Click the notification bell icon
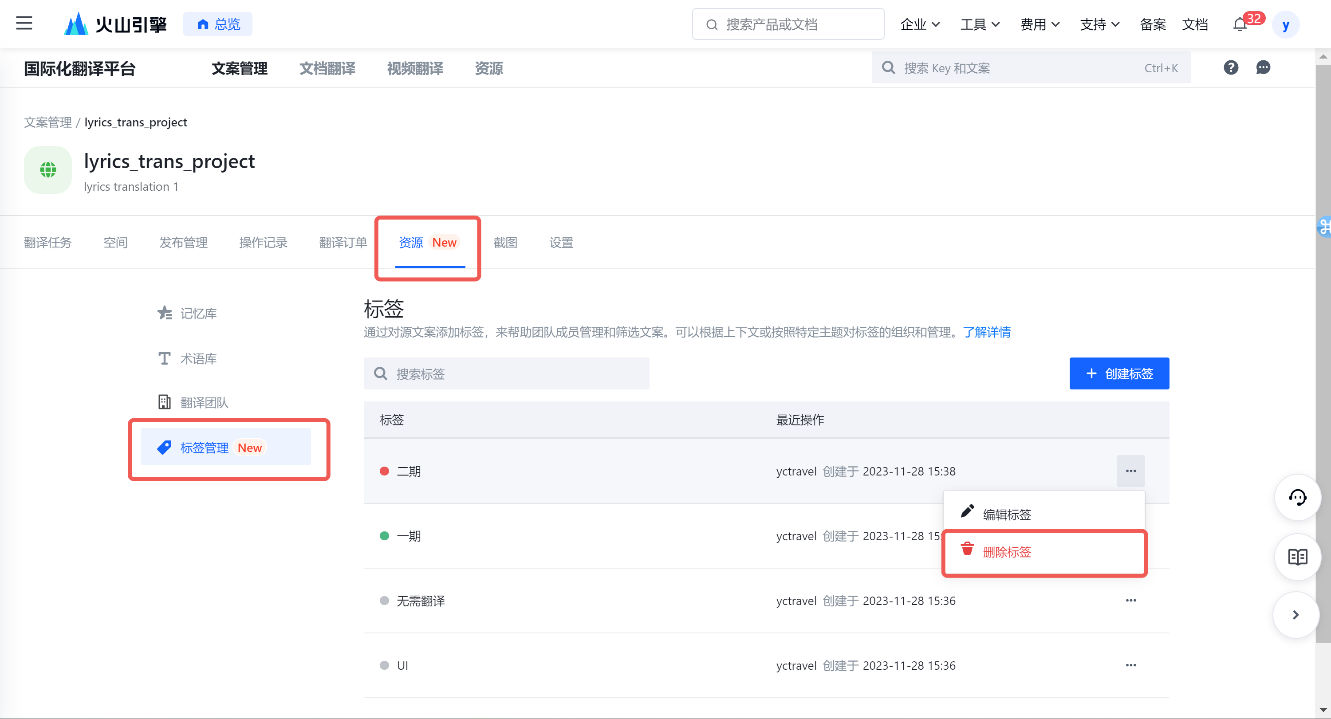The image size is (1331, 719). tap(1240, 24)
